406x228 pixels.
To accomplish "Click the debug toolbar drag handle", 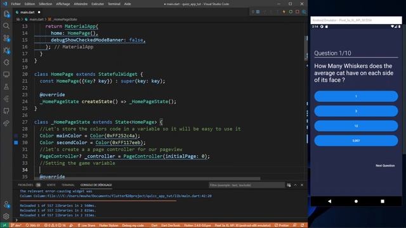I will tap(252, 12).
